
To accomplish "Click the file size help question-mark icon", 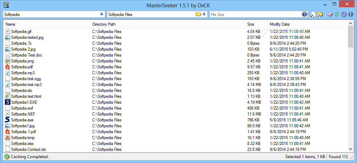I will click(x=305, y=14).
